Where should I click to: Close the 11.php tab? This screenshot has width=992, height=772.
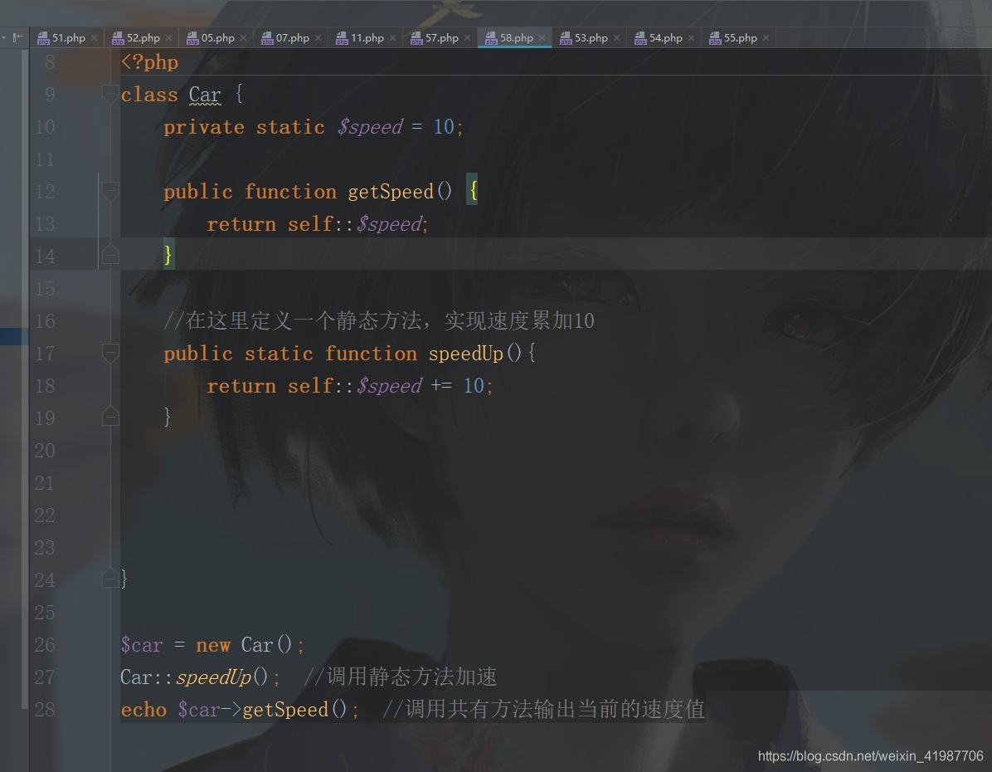393,38
